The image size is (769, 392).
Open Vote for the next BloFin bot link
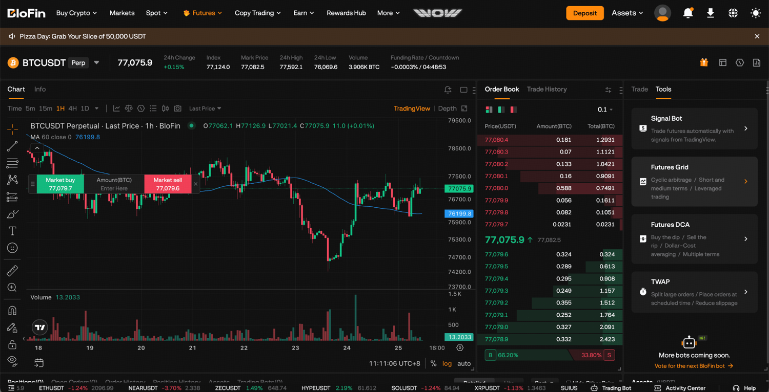point(694,366)
